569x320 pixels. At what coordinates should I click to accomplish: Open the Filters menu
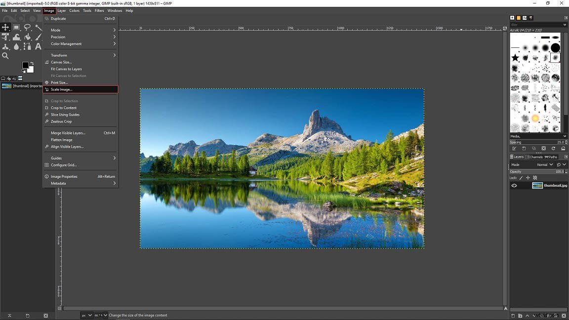[x=99, y=10]
